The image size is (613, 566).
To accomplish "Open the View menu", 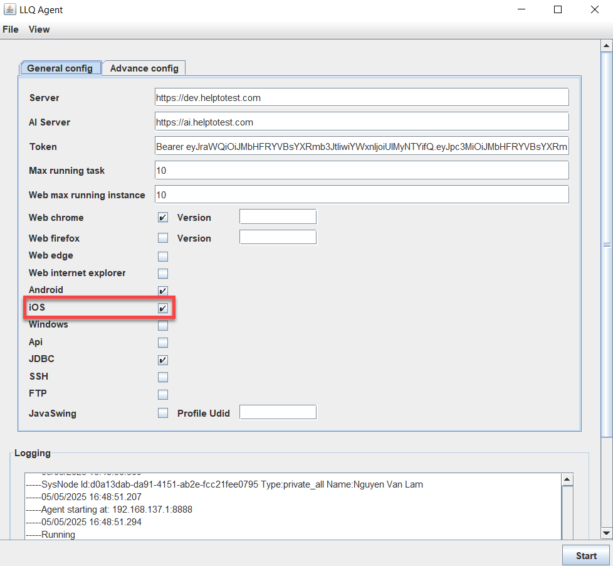I will (39, 29).
